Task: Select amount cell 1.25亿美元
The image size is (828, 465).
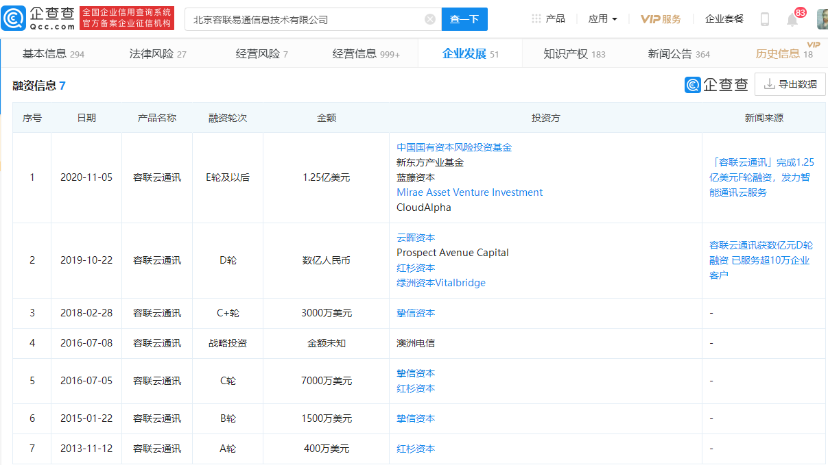Action: pos(327,177)
